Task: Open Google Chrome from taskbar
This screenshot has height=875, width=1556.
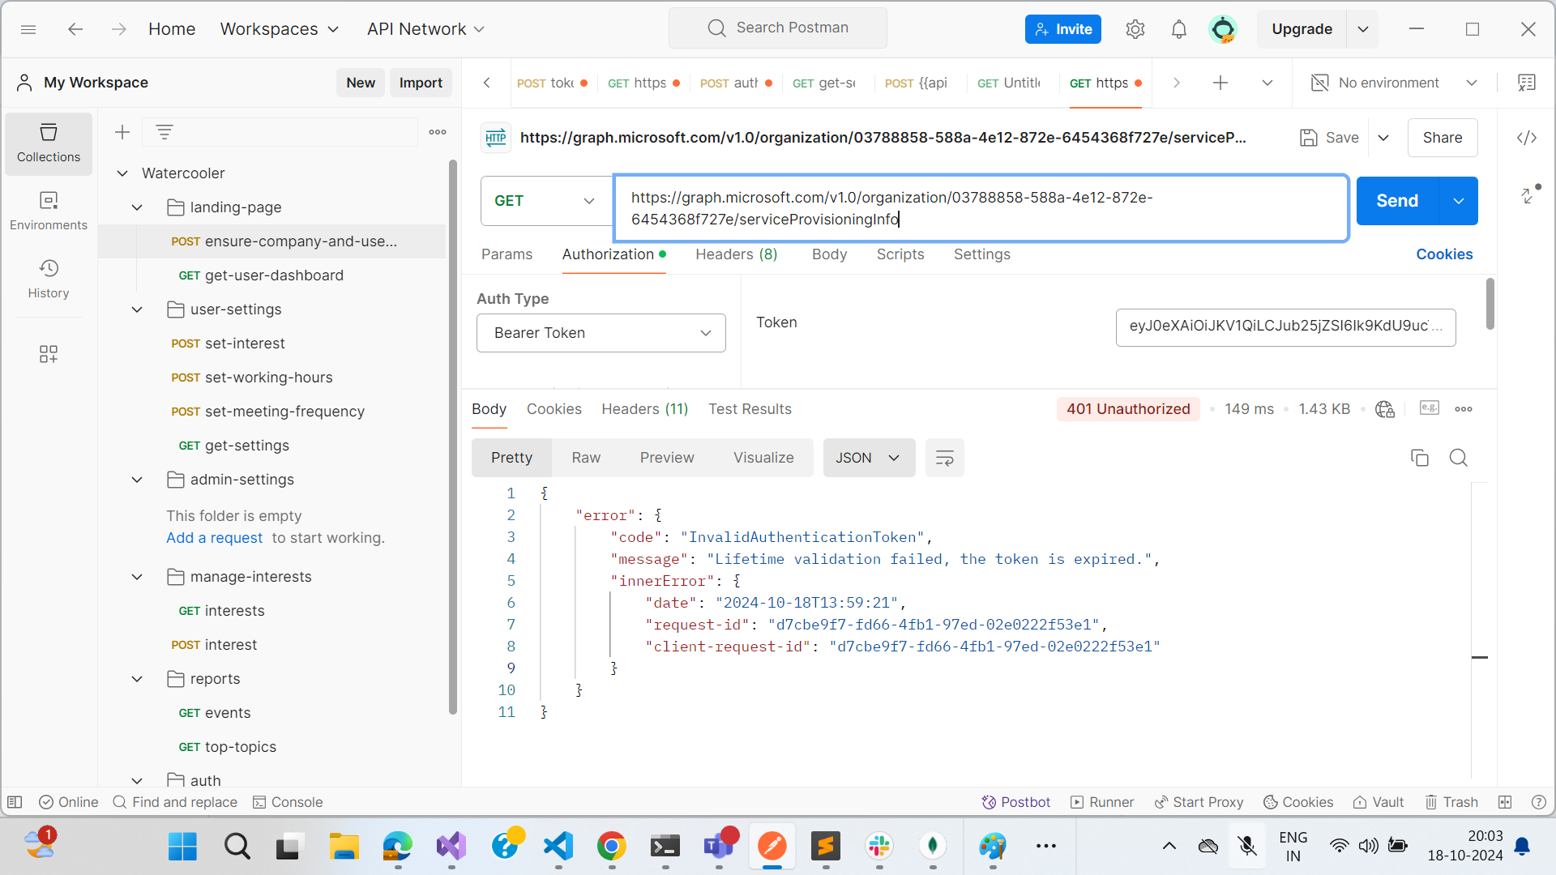Action: (612, 847)
